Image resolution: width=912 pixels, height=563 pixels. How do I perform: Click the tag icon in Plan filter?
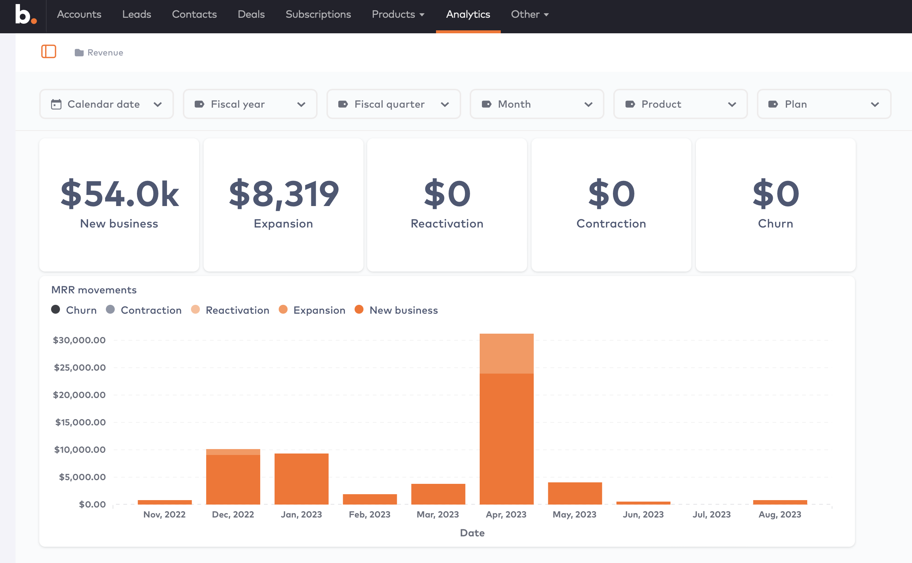[773, 104]
